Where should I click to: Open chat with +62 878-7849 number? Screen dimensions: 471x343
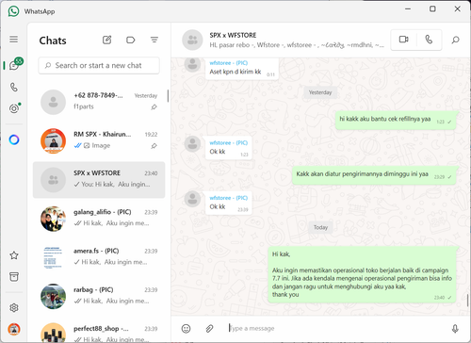(99, 102)
